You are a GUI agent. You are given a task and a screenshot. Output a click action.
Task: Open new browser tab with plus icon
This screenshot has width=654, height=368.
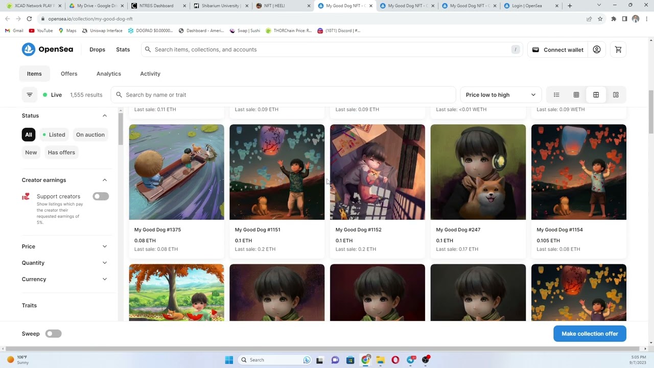pyautogui.click(x=570, y=6)
